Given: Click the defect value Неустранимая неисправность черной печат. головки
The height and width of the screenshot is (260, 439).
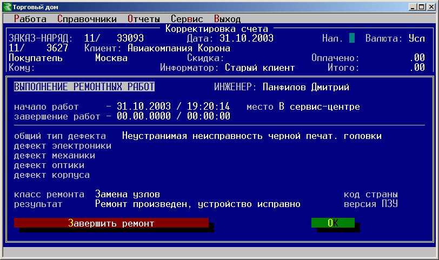Looking at the screenshot, I should pyautogui.click(x=252, y=136).
